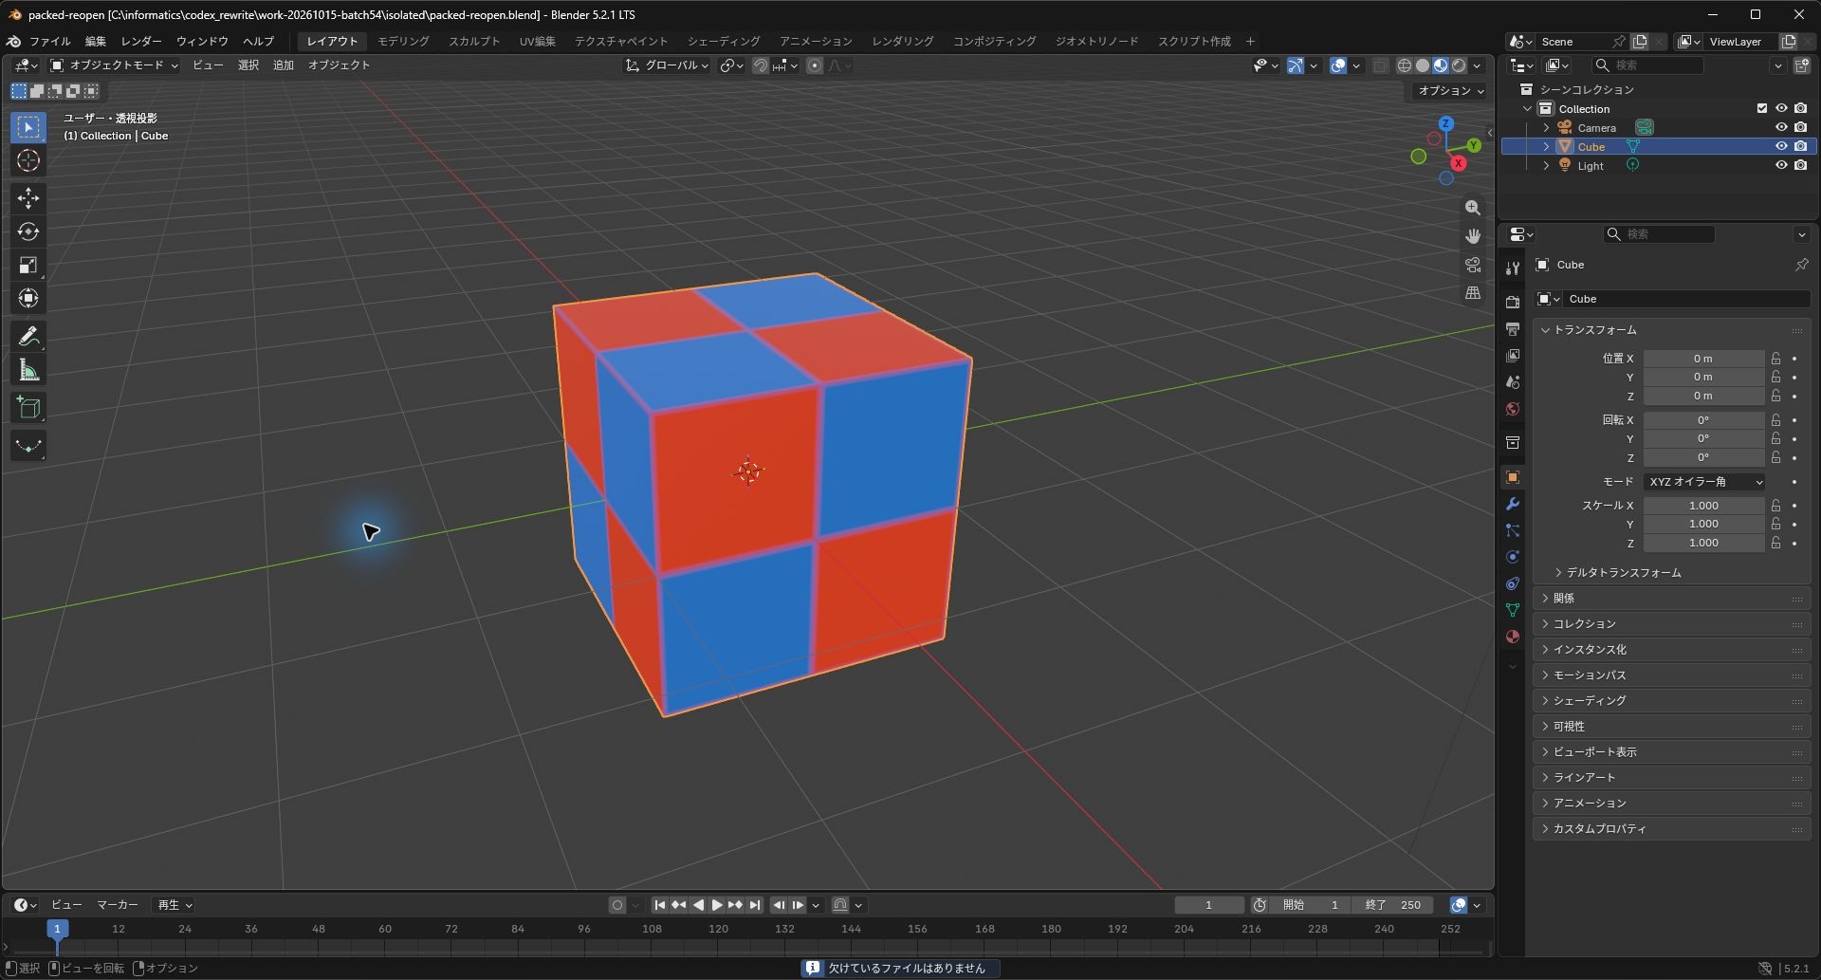Click the Scale X value field
This screenshot has width=1821, height=980.
coord(1703,506)
